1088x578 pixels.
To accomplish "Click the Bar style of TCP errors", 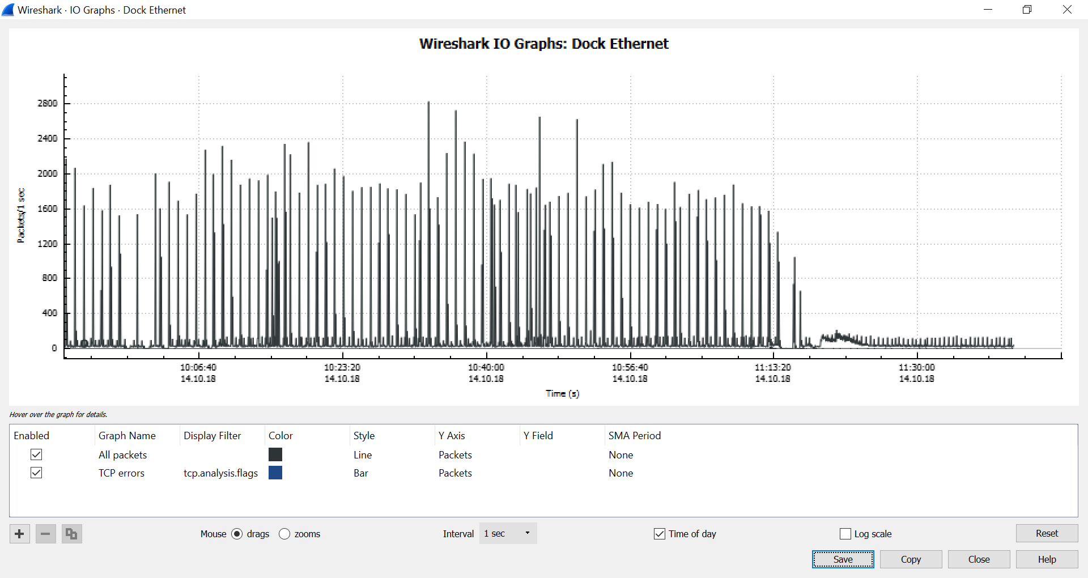I will point(361,473).
